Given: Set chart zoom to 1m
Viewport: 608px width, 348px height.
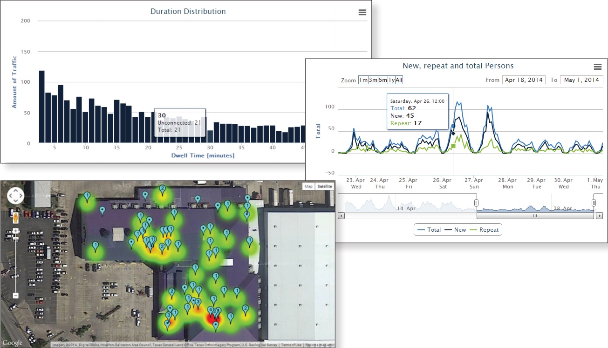Looking at the screenshot, I should [363, 80].
